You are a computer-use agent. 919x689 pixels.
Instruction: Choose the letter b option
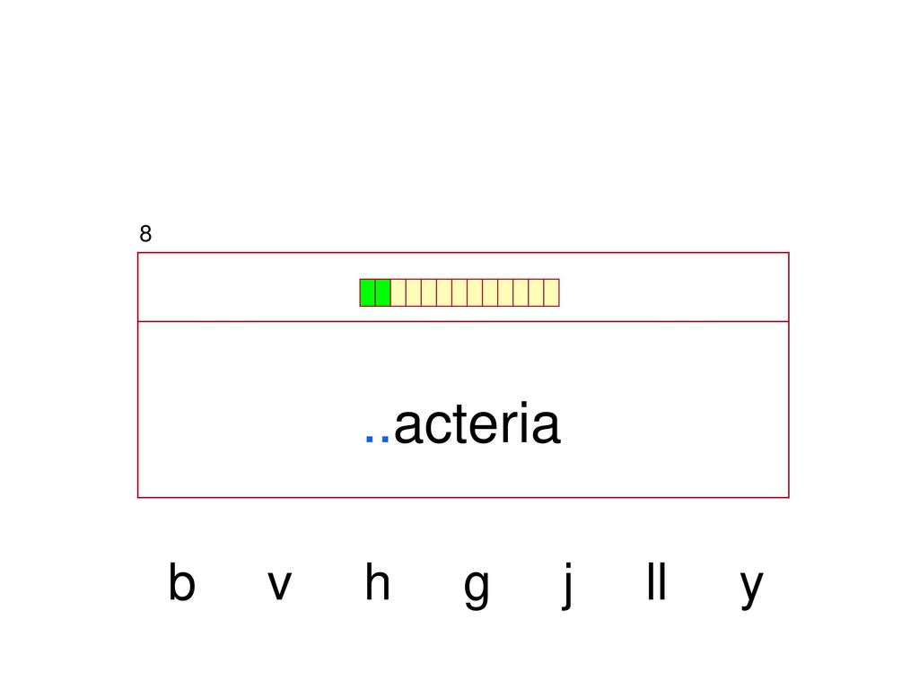pyautogui.click(x=181, y=581)
